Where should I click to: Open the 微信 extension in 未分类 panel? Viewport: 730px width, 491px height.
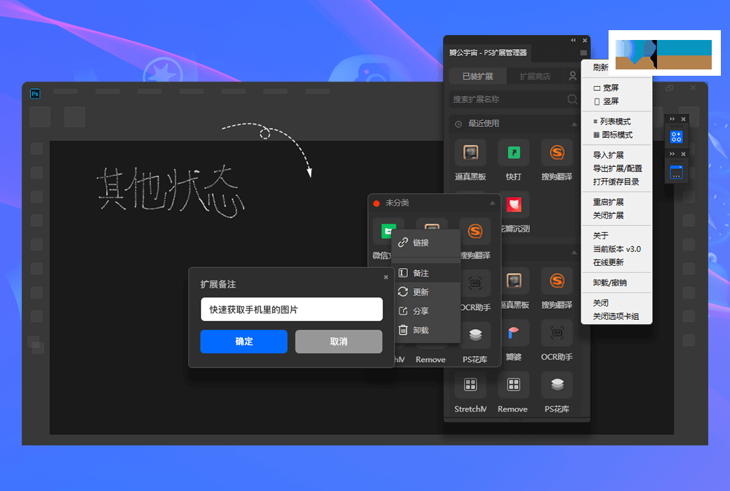point(385,231)
